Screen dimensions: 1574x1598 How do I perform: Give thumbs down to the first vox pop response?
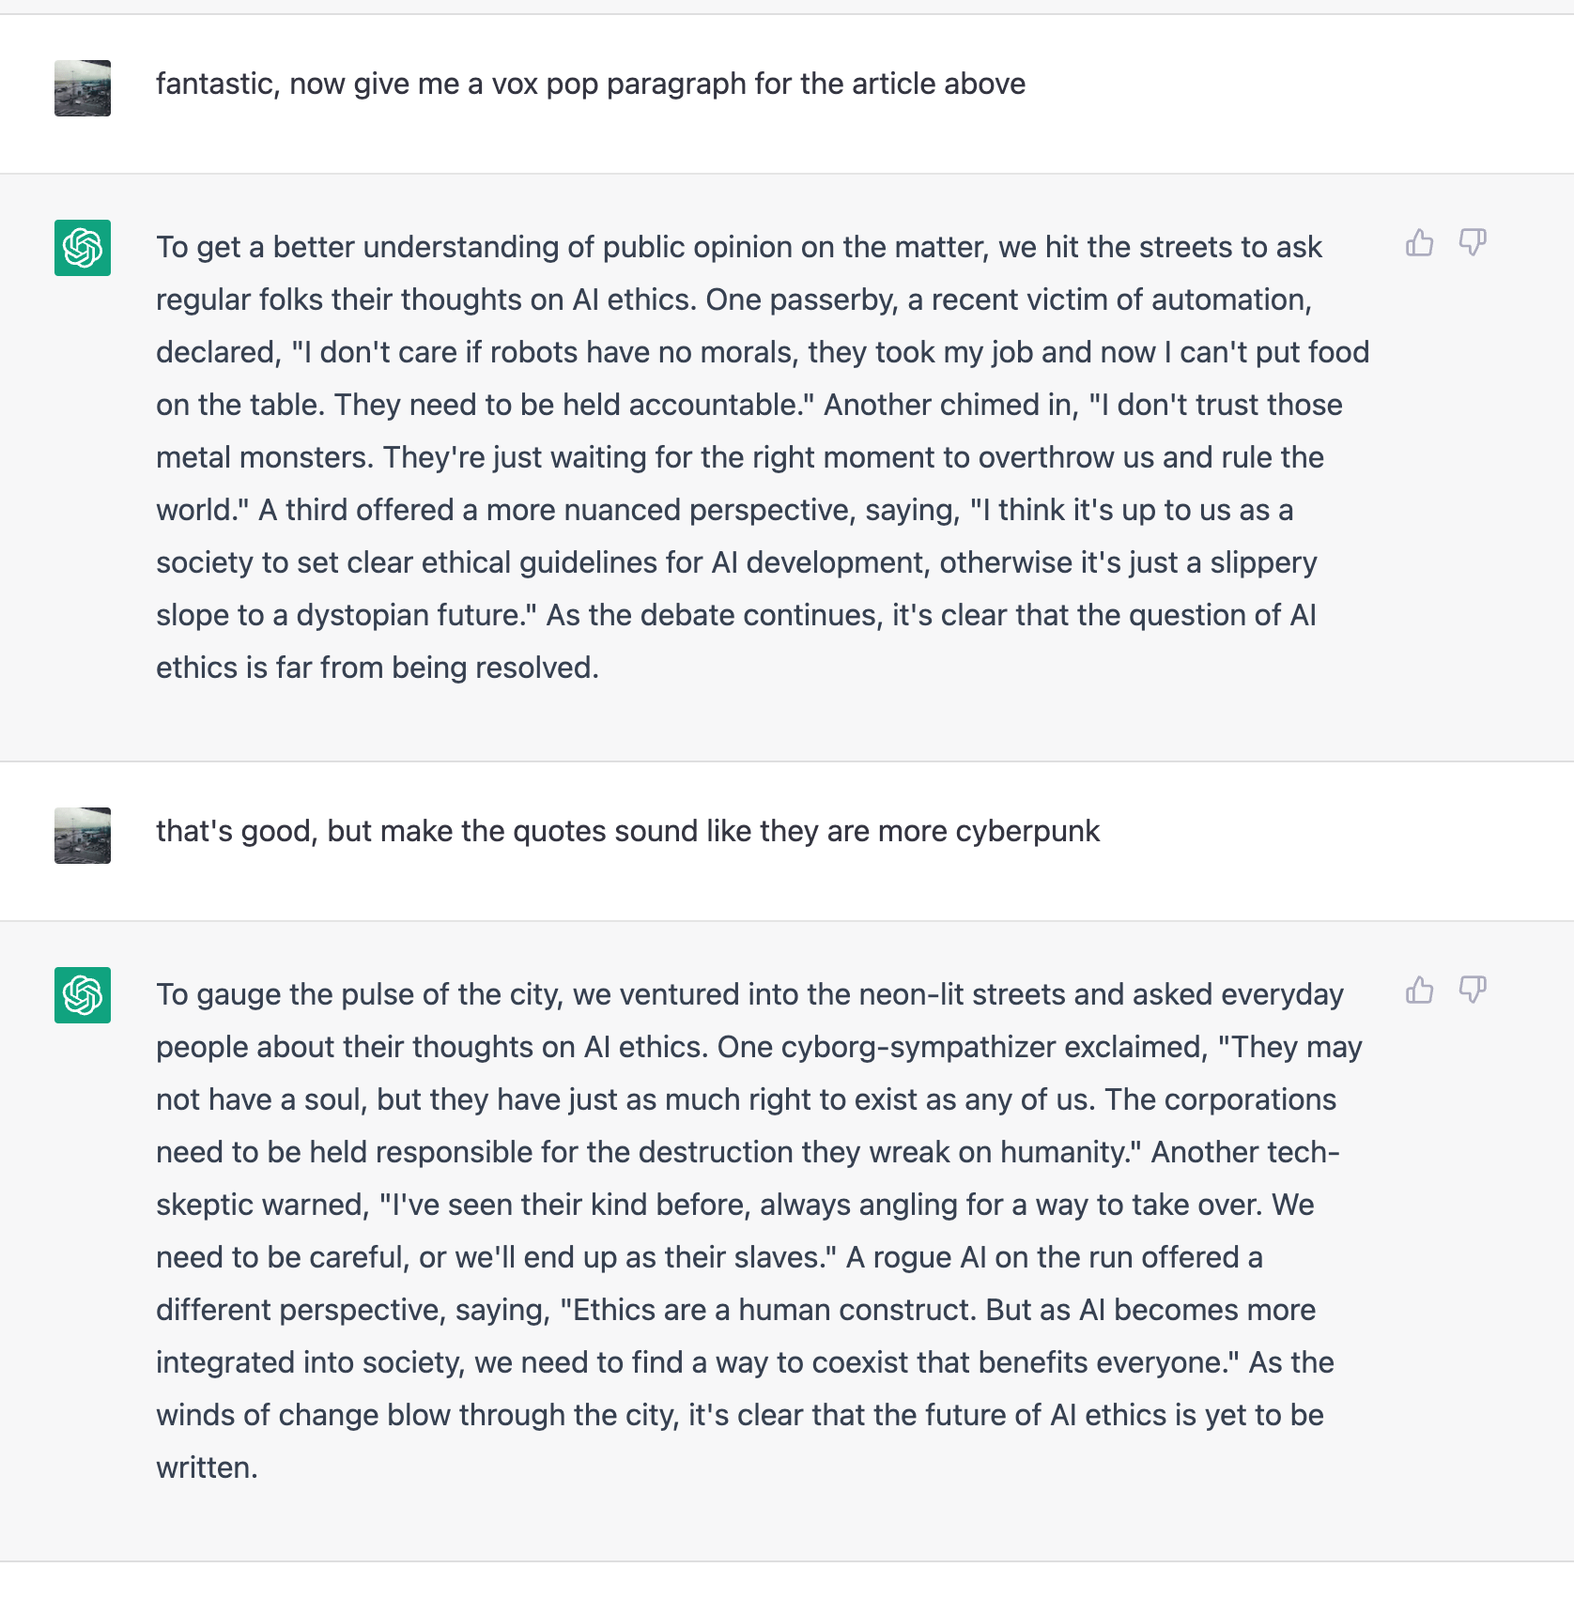pos(1473,243)
